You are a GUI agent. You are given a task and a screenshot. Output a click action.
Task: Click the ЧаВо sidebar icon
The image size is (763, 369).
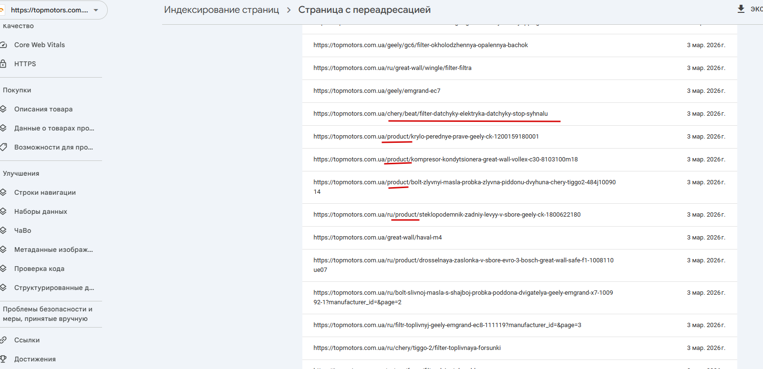tap(3, 230)
